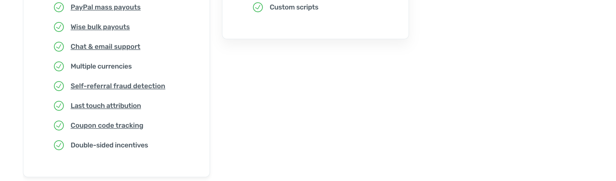Click the Multiple currencies feature text
Image resolution: width=616 pixels, height=181 pixels.
click(101, 66)
